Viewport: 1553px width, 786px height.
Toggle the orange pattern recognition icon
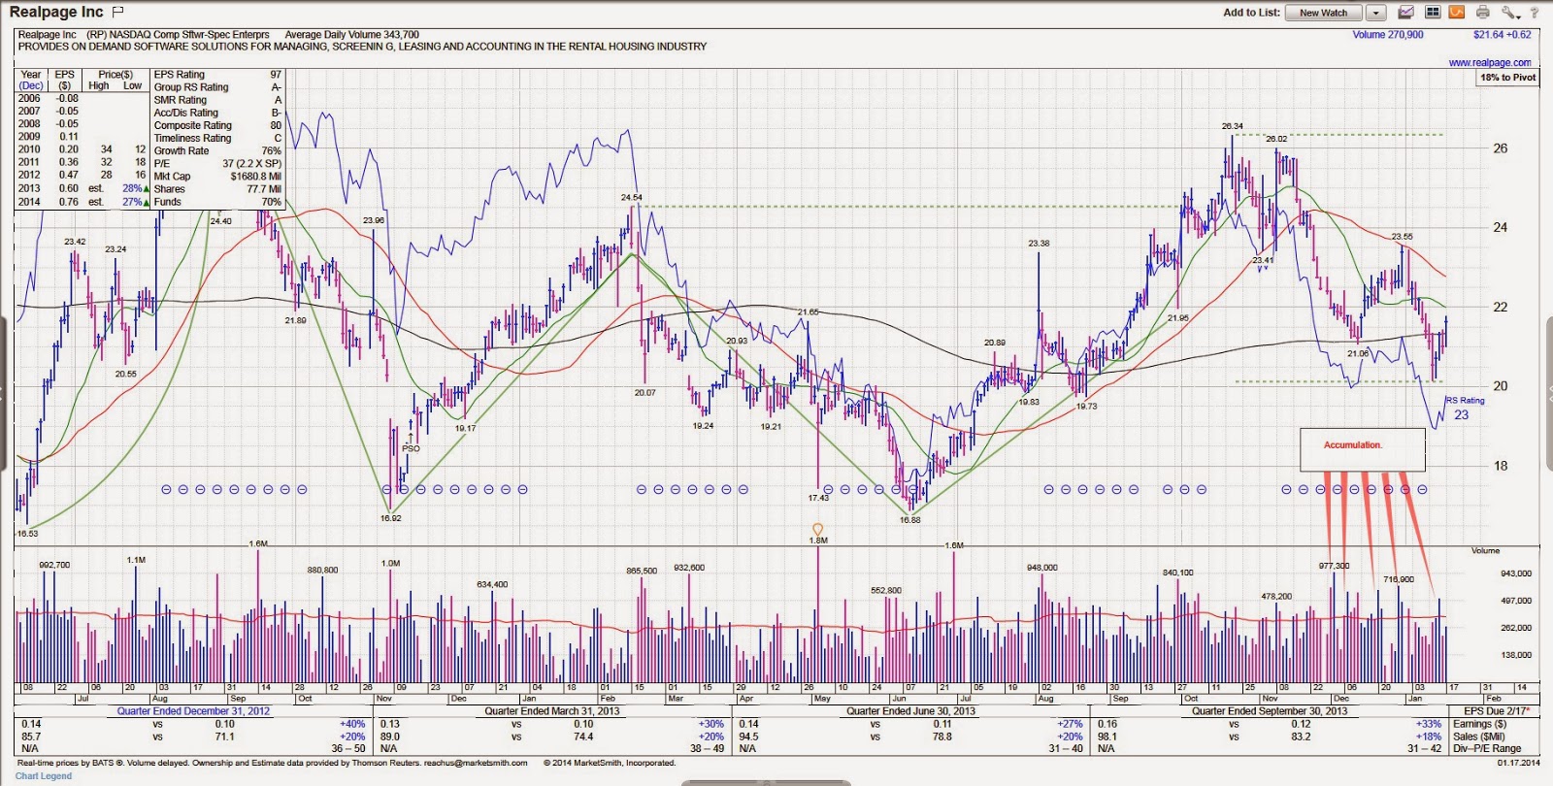(1456, 13)
